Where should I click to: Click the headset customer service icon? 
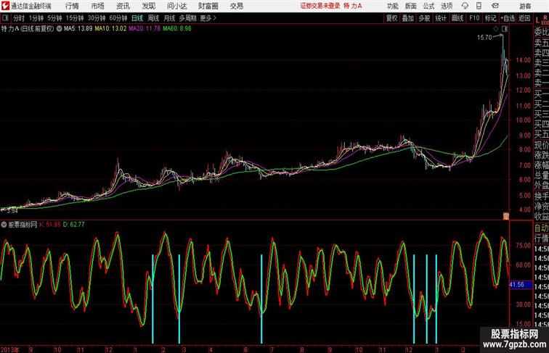[x=465, y=6]
